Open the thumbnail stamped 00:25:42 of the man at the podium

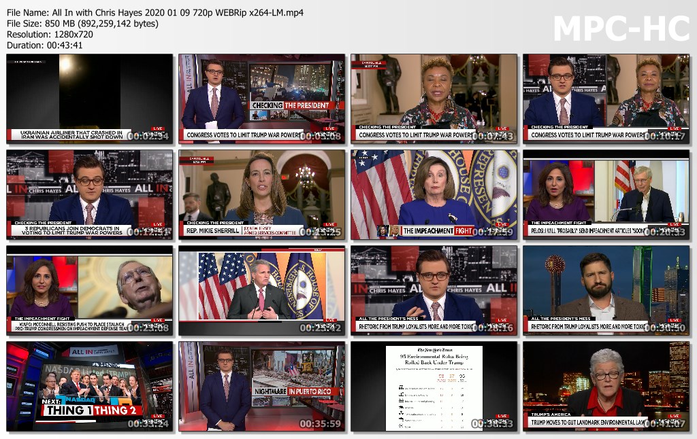click(x=262, y=291)
